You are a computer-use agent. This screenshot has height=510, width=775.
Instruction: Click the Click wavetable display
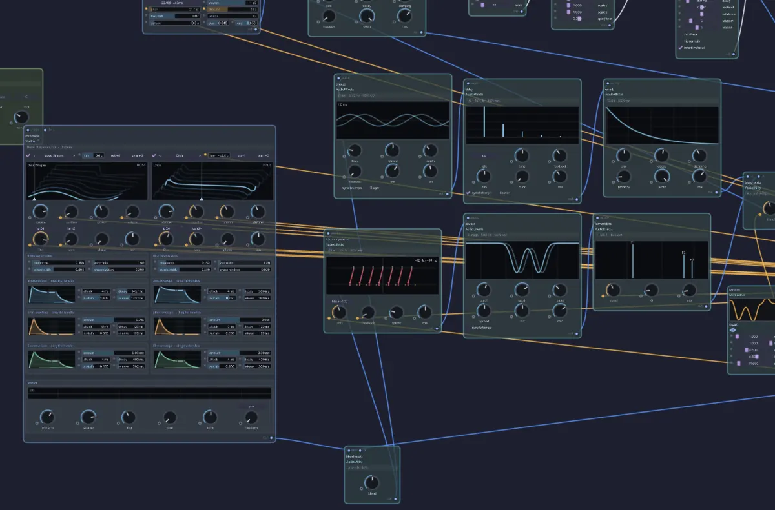(212, 181)
